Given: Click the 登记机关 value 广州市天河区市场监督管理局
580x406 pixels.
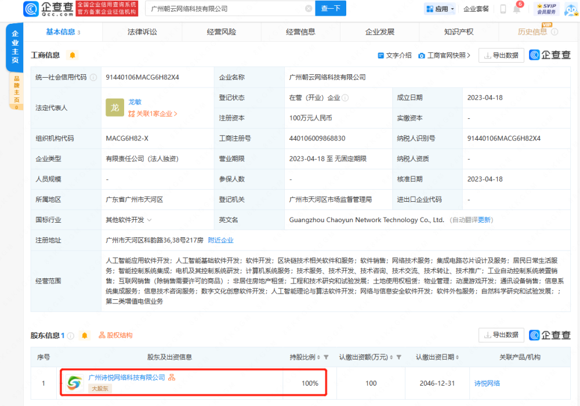Looking at the screenshot, I should tap(331, 200).
